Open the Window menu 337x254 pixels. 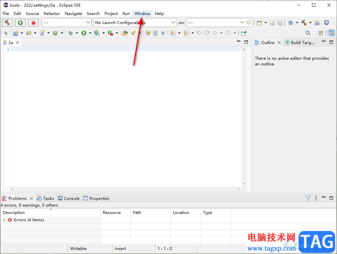click(142, 14)
